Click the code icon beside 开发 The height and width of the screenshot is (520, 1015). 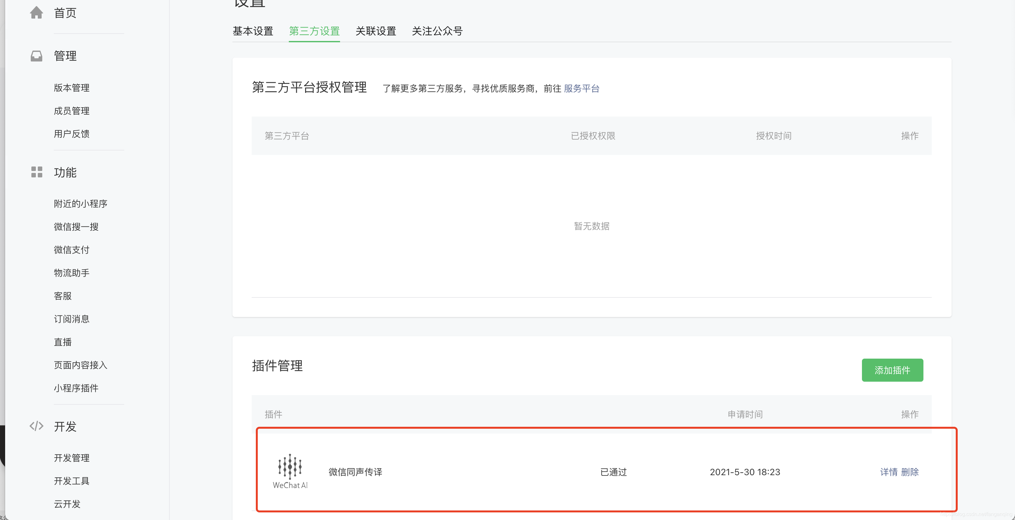pyautogui.click(x=36, y=426)
